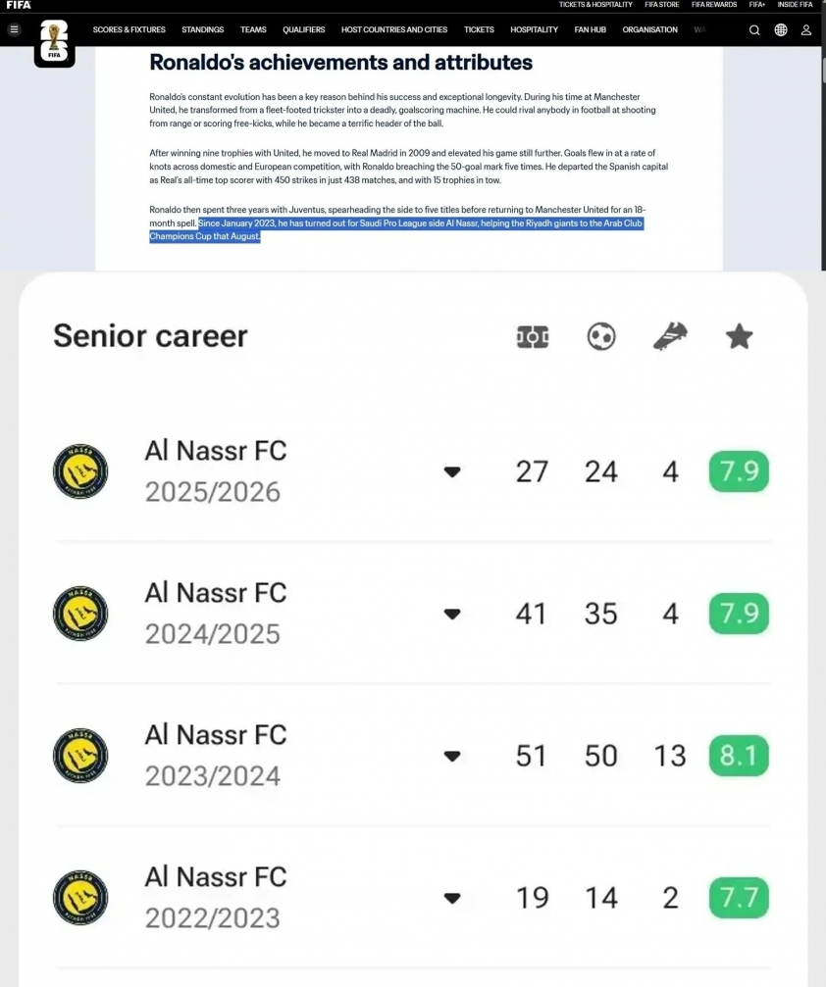The image size is (826, 987).
Task: Click the goals football icon
Action: tap(601, 337)
